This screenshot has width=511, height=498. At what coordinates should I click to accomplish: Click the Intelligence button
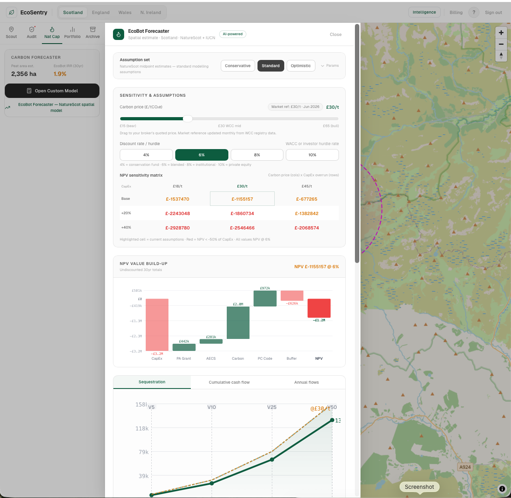424,12
